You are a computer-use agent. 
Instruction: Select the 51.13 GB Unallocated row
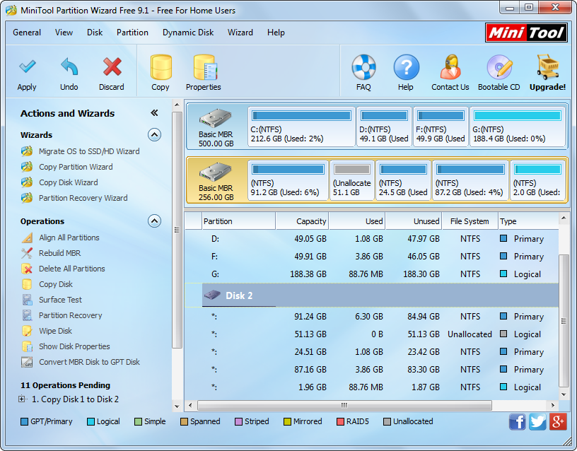click(x=372, y=334)
